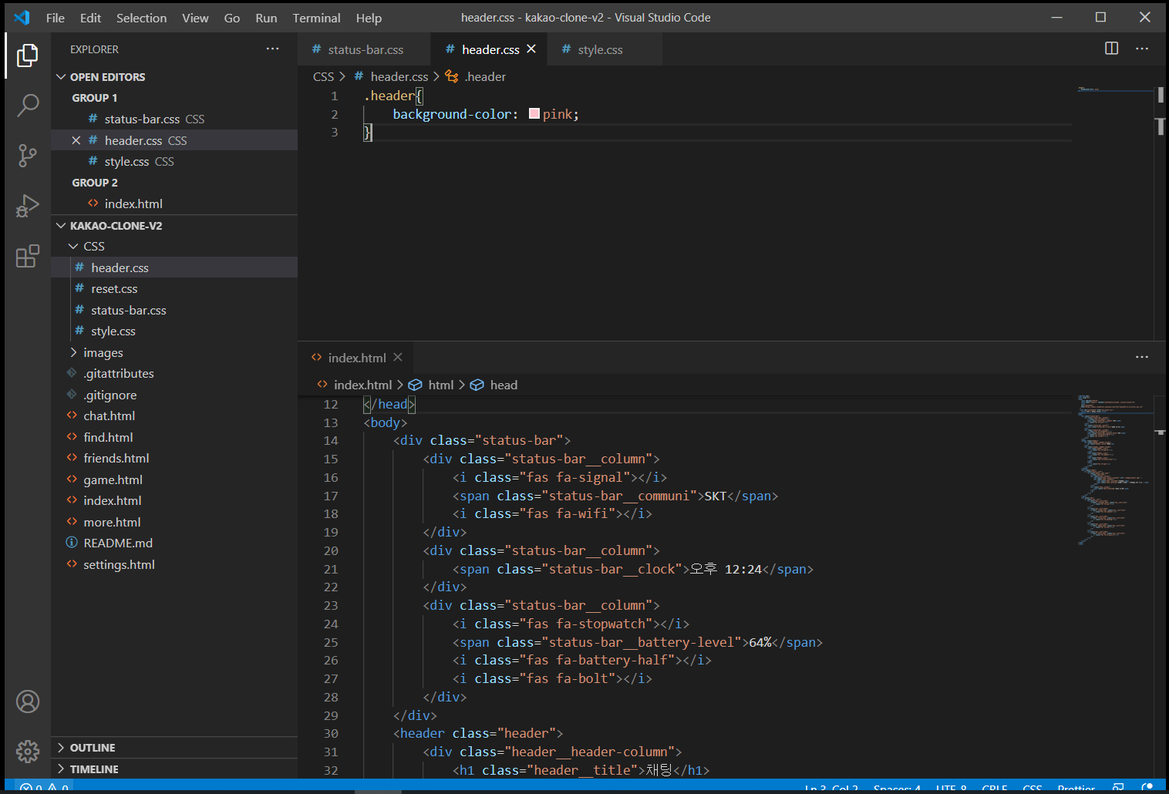The height and width of the screenshot is (794, 1169).
Task: Close the header.css editor tab
Action: pos(531,49)
